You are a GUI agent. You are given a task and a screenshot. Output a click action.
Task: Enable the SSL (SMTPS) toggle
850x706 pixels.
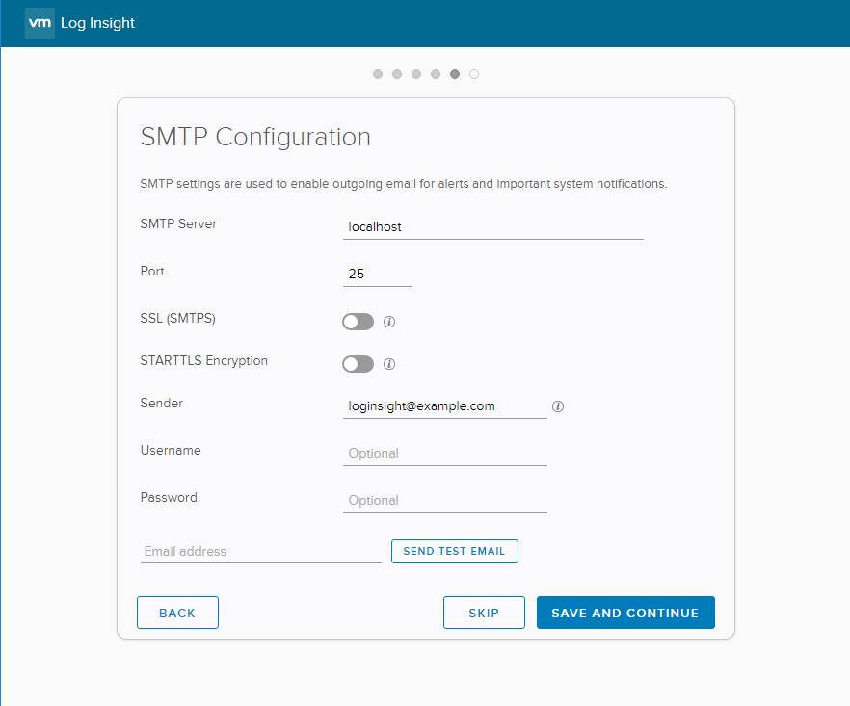point(358,322)
